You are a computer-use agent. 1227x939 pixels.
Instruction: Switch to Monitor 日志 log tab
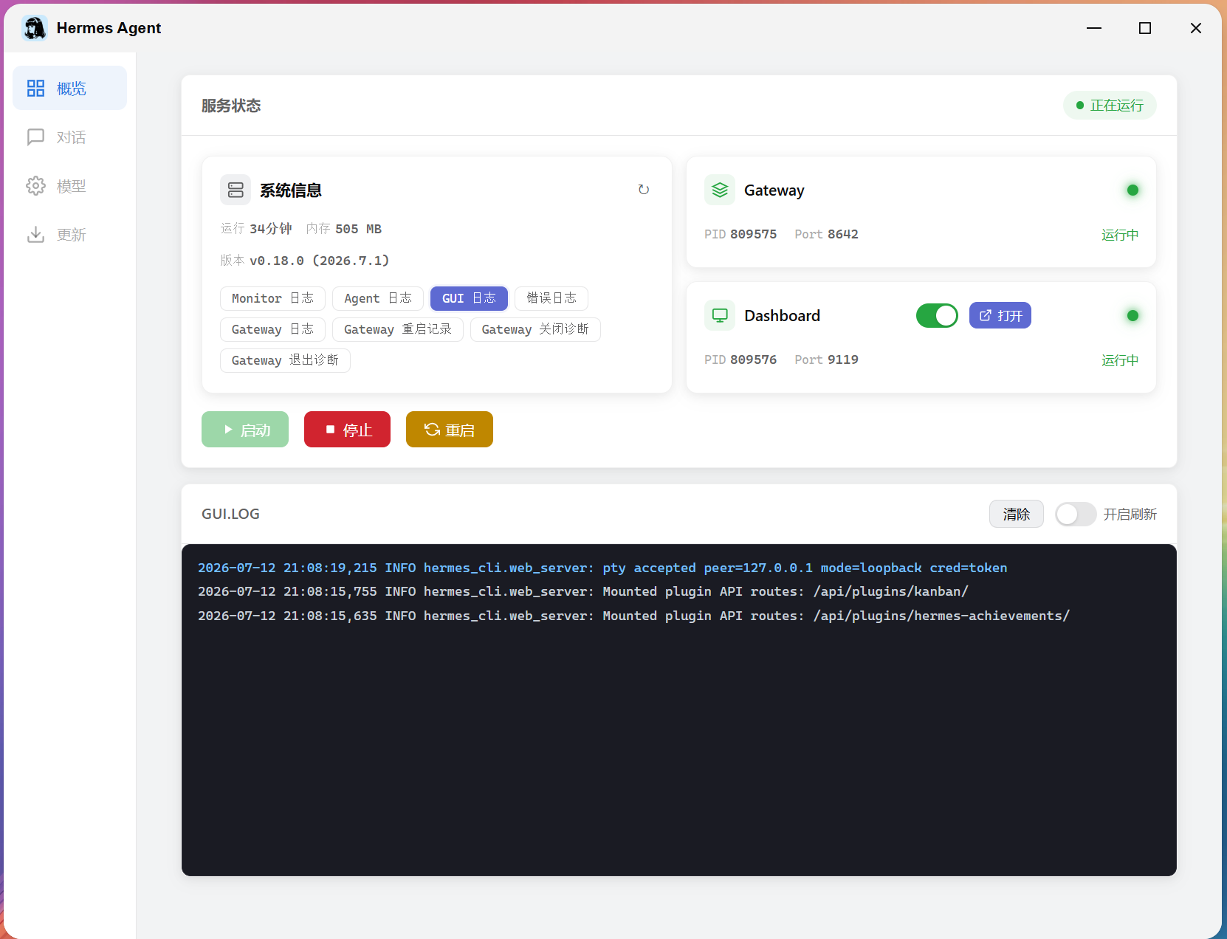272,298
